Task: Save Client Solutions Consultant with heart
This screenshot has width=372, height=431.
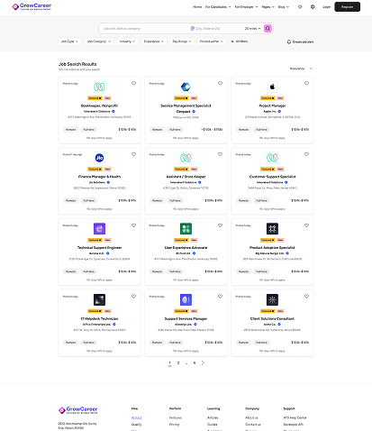Action: (x=306, y=296)
